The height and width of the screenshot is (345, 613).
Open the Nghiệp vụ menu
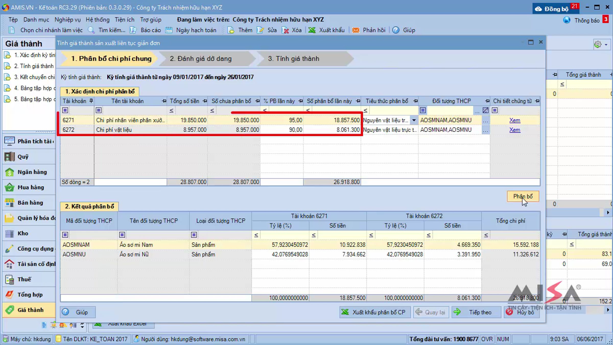(x=68, y=20)
